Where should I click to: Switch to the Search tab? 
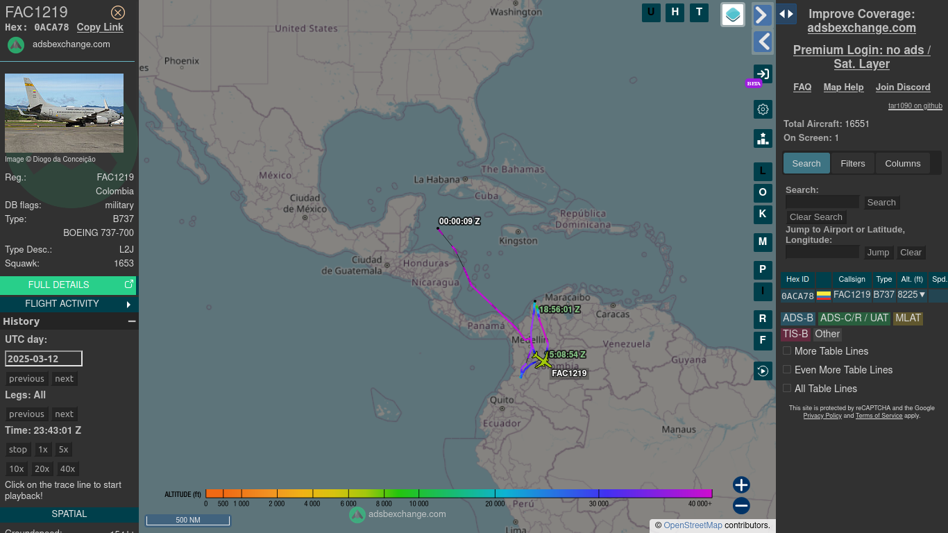806,164
